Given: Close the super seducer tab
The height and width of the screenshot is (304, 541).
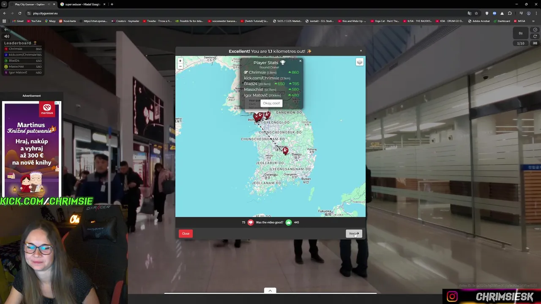Looking at the screenshot, I should coord(104,4).
